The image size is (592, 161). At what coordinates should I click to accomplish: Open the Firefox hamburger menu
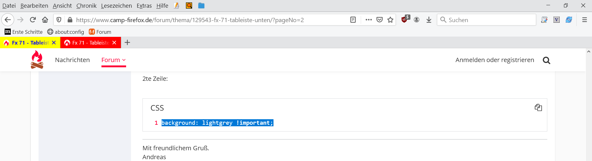584,20
